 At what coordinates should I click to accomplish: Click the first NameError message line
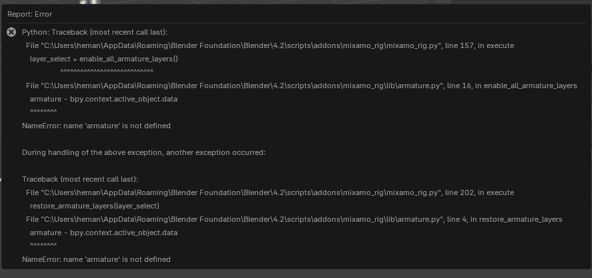click(x=96, y=126)
